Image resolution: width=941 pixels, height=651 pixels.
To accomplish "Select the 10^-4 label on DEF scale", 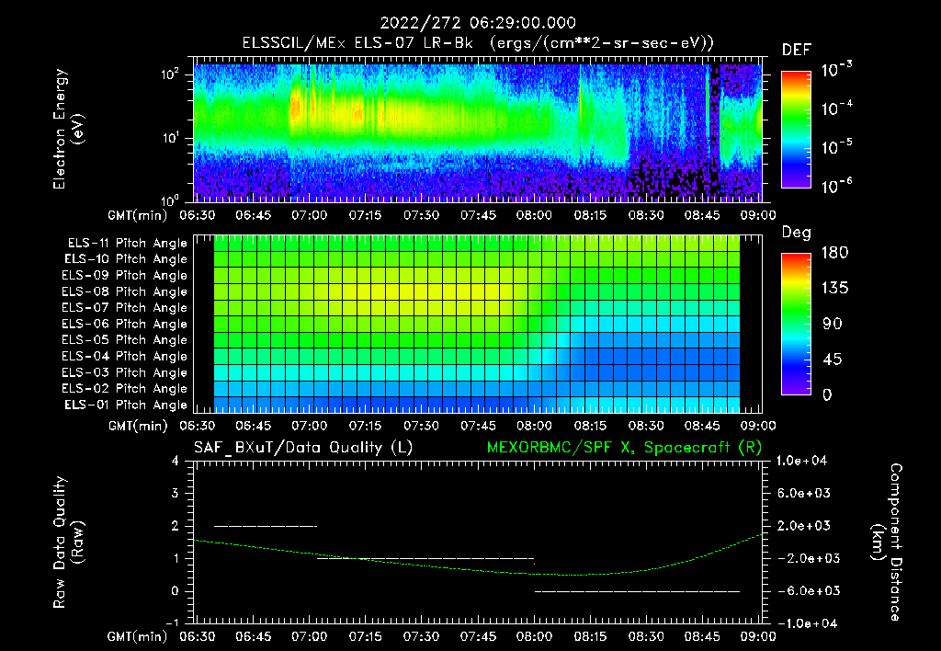I will tap(836, 108).
